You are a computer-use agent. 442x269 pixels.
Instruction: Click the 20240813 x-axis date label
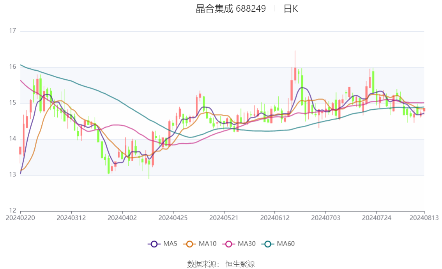click(x=424, y=218)
